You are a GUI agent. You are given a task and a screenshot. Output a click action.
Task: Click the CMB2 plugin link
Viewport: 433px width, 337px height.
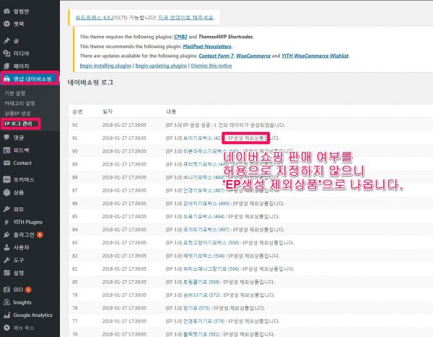pos(180,37)
